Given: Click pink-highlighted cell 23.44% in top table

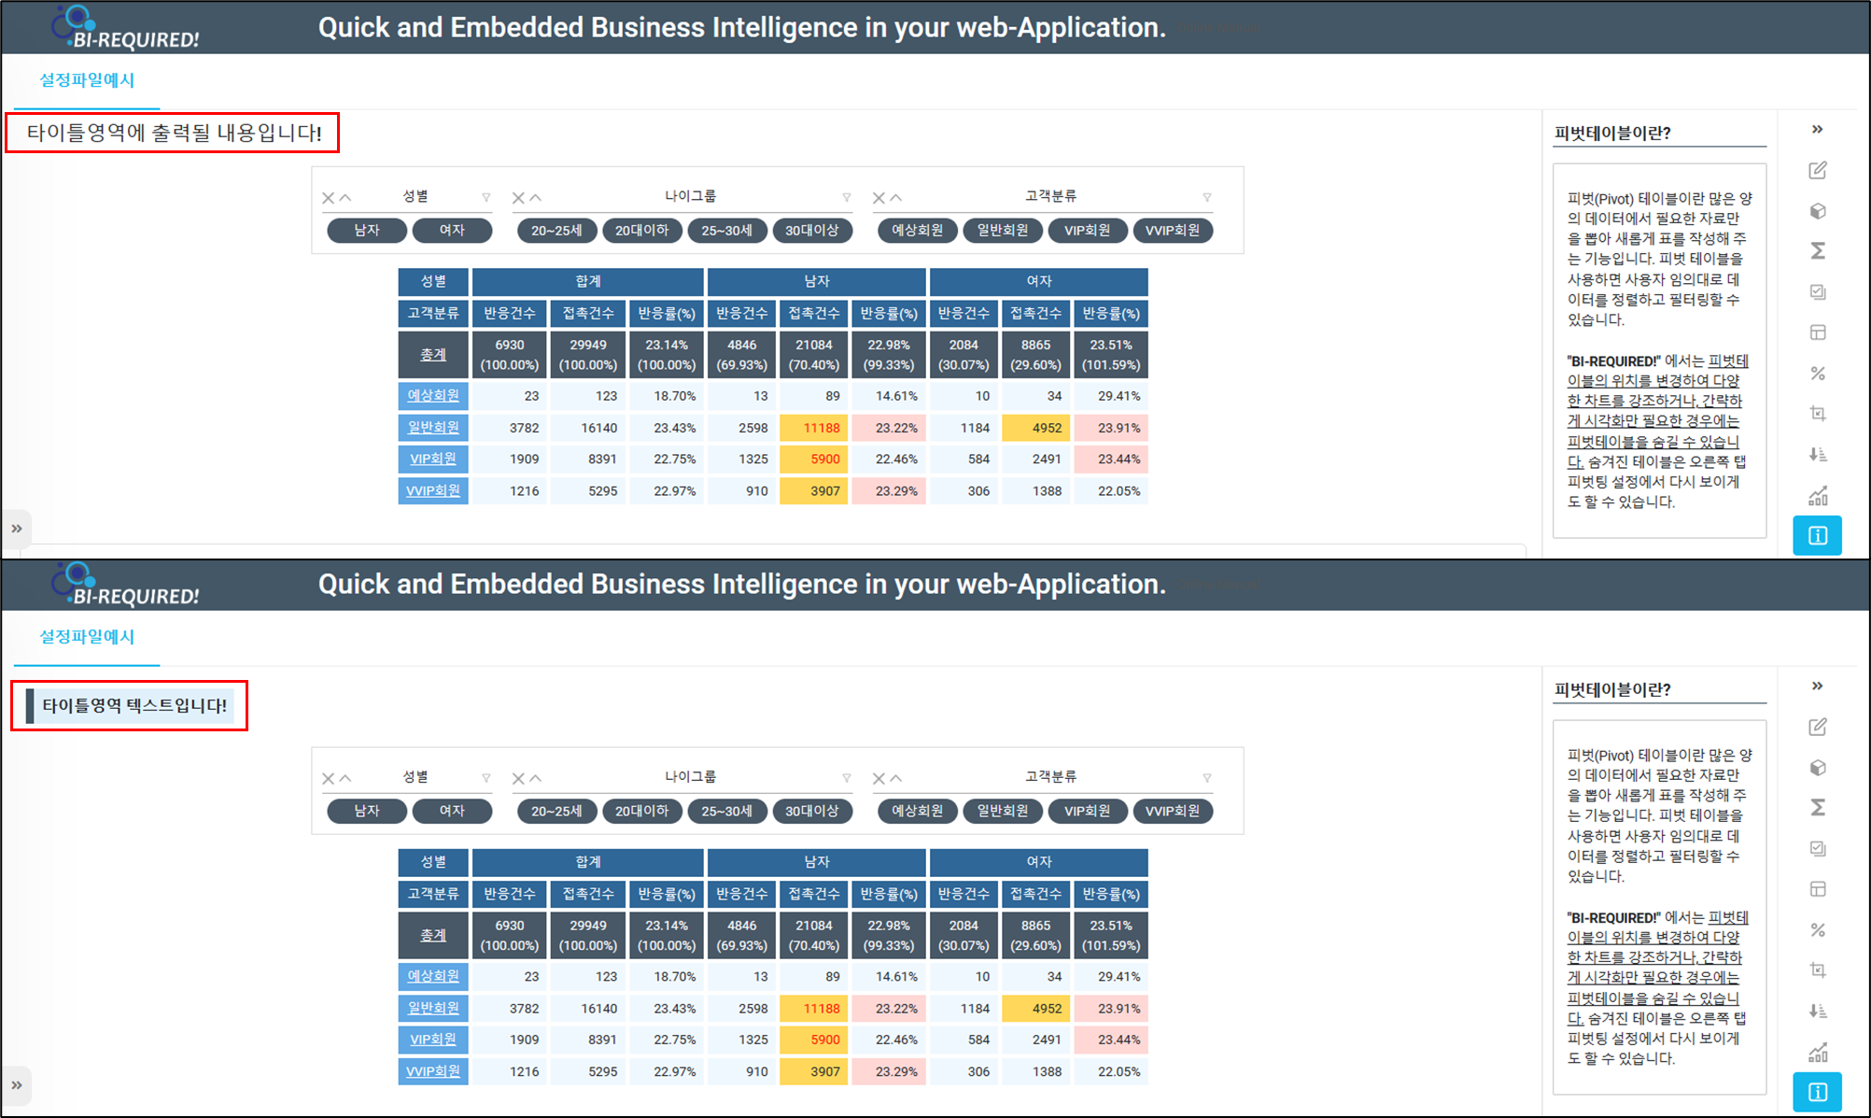Looking at the screenshot, I should (x=1111, y=459).
